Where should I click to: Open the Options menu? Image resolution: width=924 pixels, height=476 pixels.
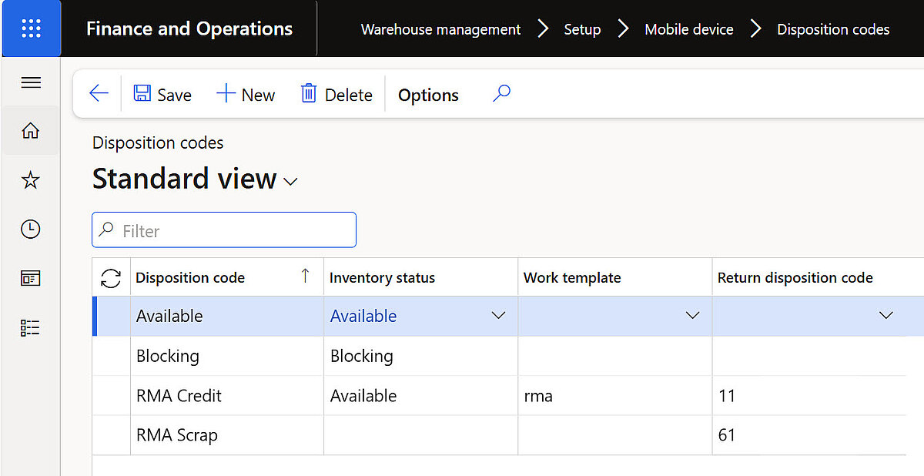[428, 94]
